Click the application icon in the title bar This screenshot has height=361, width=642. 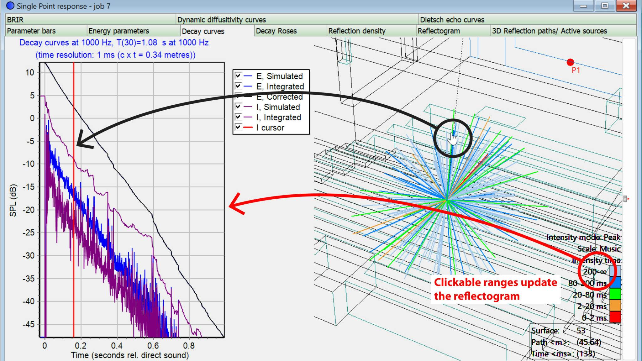[11, 5]
